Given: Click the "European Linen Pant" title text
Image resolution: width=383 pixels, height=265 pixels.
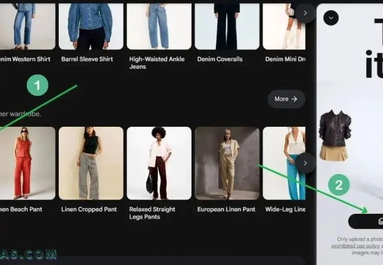Looking at the screenshot, I should tap(226, 209).
